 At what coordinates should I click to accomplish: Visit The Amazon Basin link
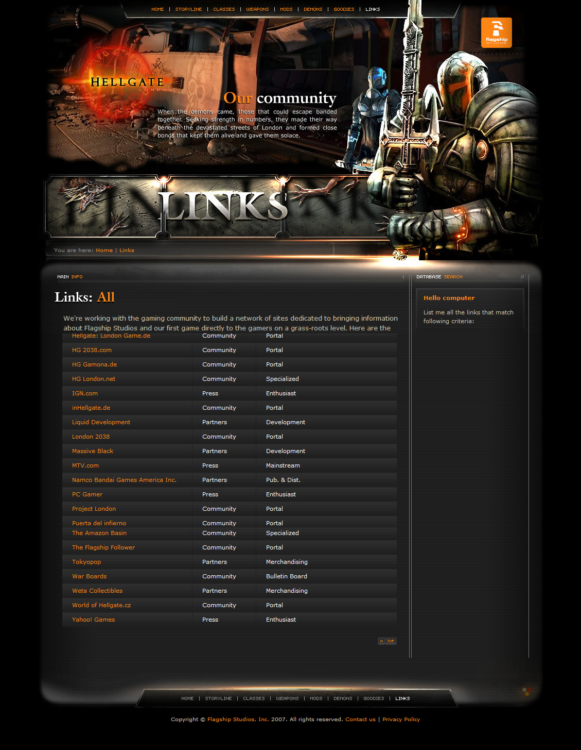pos(99,533)
